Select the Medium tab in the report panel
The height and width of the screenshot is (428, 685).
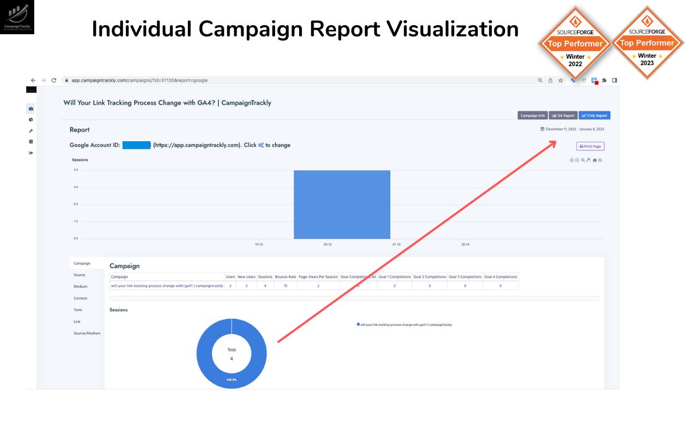pos(80,286)
